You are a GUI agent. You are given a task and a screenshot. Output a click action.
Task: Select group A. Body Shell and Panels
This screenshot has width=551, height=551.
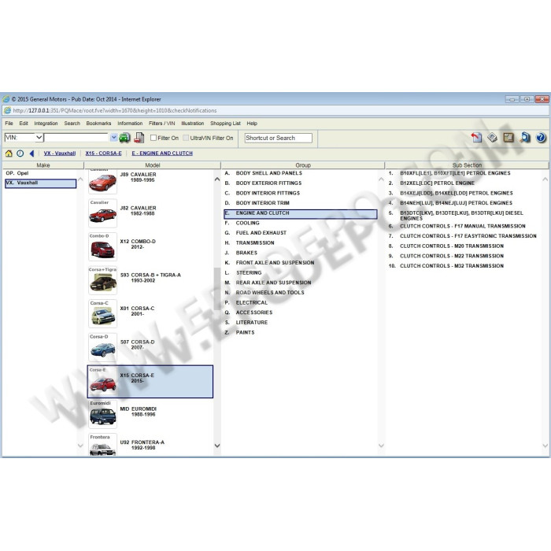[264, 173]
